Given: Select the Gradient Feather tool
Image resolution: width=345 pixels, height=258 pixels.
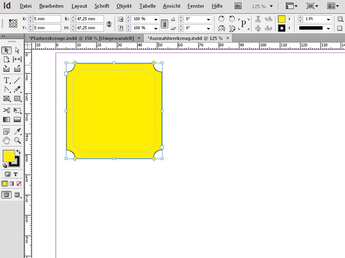Looking at the screenshot, I should click(x=17, y=120).
